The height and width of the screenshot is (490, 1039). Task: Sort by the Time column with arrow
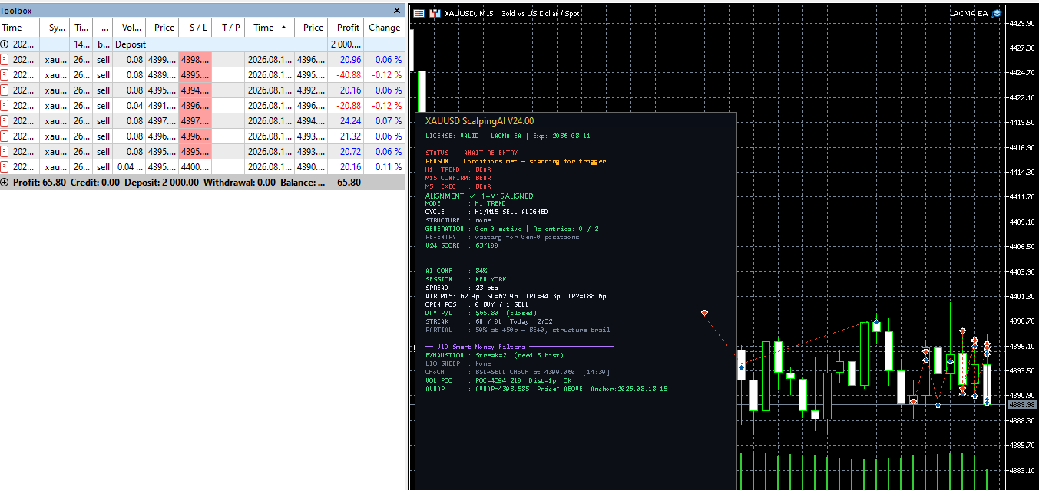pyautogui.click(x=270, y=28)
